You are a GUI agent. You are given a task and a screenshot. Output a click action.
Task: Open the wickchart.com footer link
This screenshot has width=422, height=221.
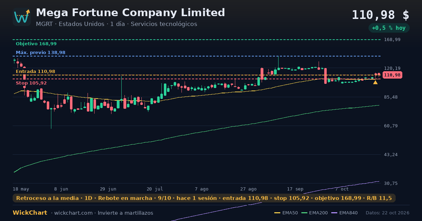[x=74, y=213]
